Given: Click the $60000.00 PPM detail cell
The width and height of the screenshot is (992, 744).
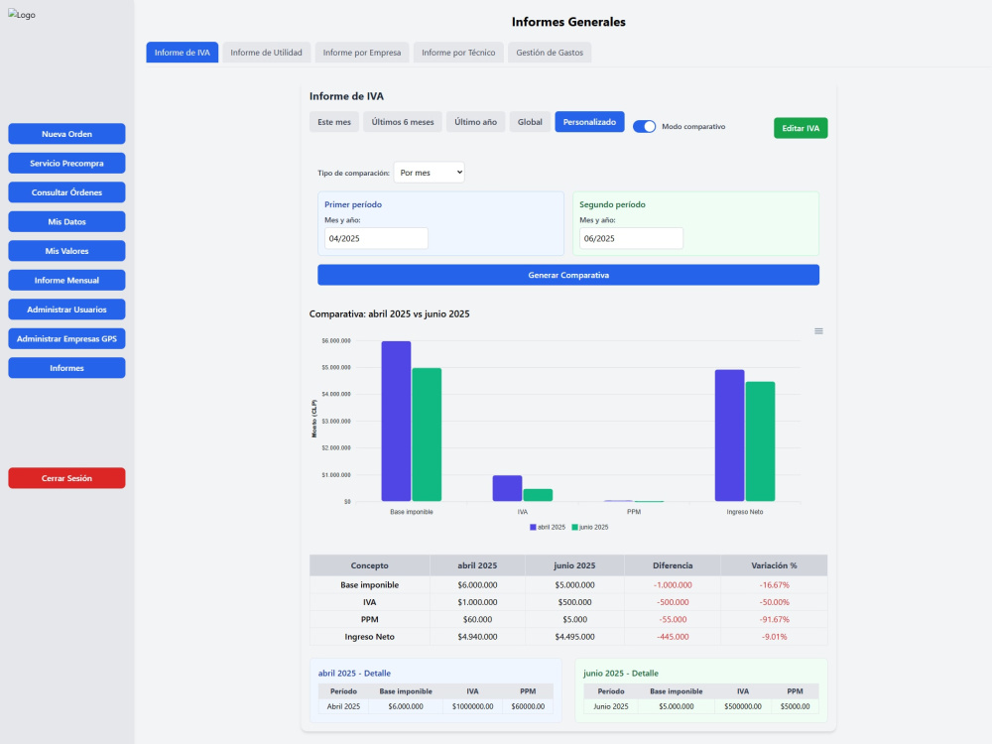Looking at the screenshot, I should point(528,706).
